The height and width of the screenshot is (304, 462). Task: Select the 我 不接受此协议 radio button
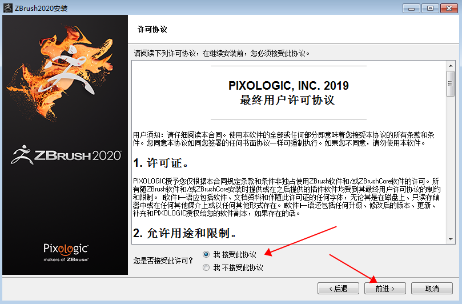click(206, 267)
